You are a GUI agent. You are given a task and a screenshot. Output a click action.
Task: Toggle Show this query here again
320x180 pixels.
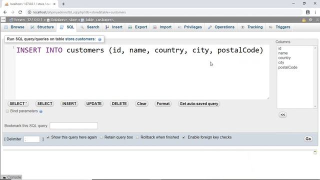coord(48,137)
